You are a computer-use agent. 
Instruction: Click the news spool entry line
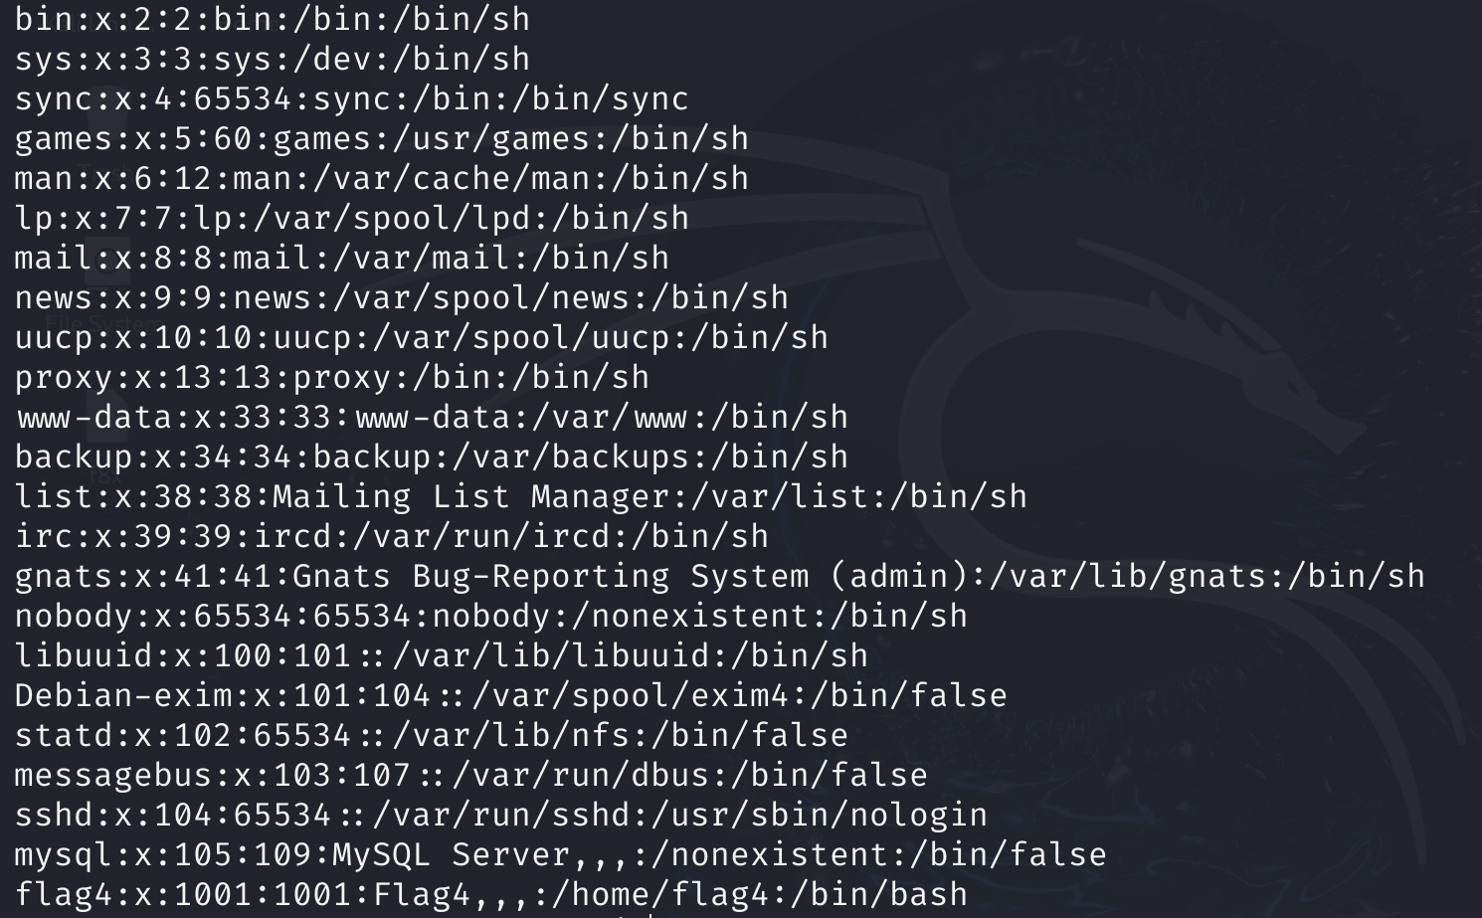[x=402, y=297]
